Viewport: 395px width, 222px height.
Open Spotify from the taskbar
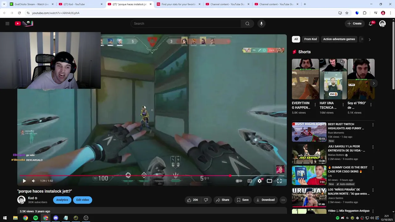pos(35,218)
